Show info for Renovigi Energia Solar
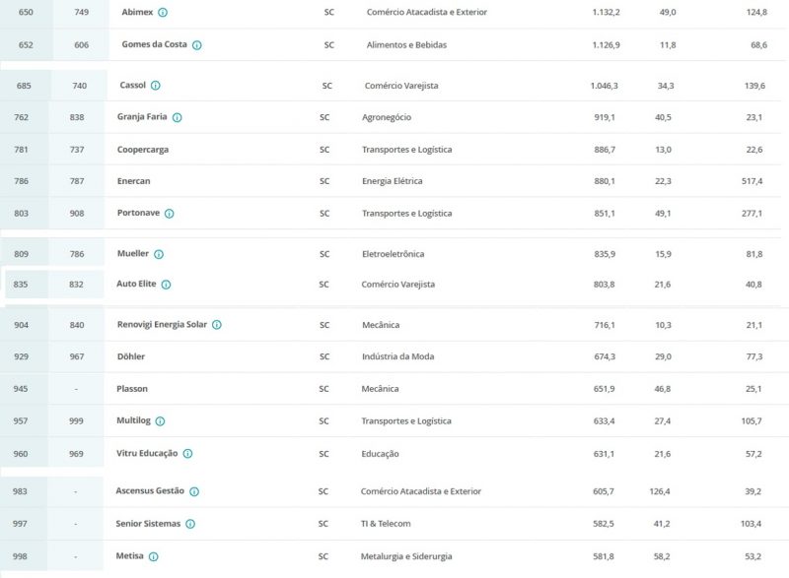 (x=217, y=325)
